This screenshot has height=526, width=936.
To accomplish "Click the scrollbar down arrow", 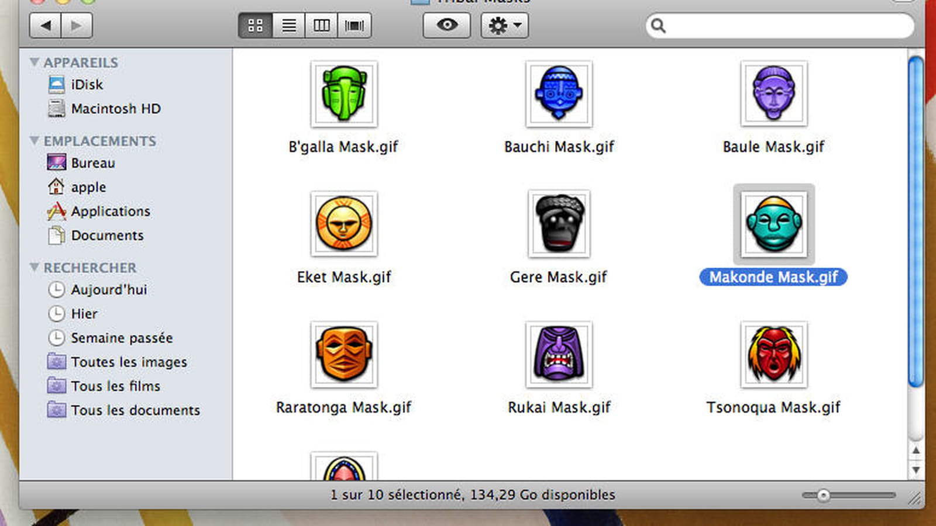I will (x=916, y=470).
